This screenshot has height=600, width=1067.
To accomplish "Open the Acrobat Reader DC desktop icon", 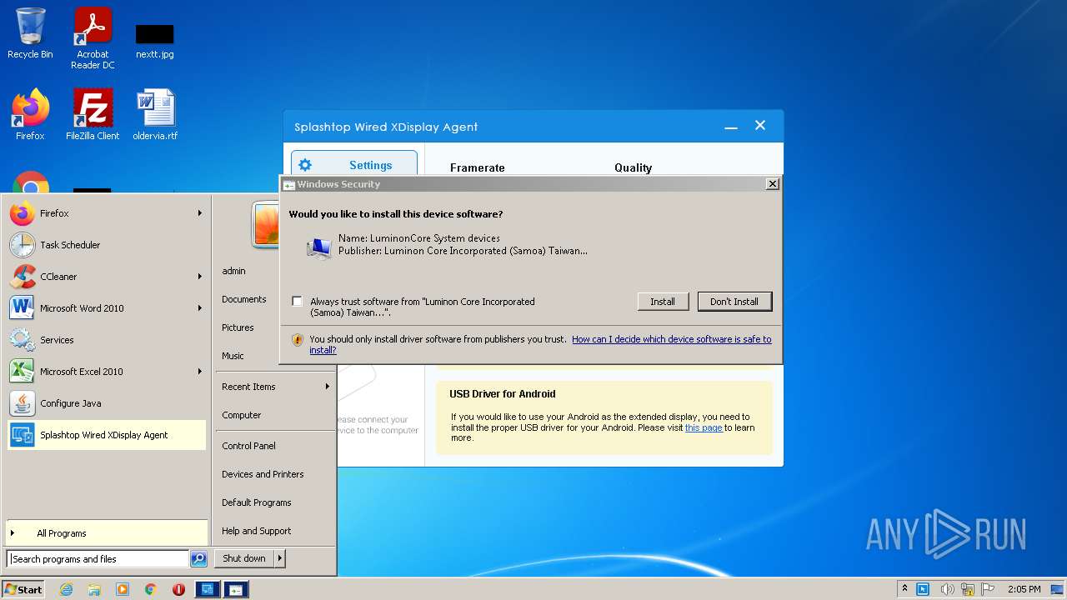I will (93, 38).
